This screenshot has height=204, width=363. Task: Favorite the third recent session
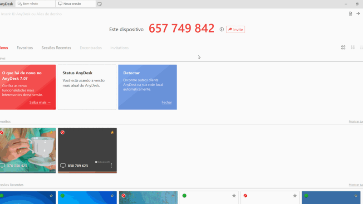(173, 196)
